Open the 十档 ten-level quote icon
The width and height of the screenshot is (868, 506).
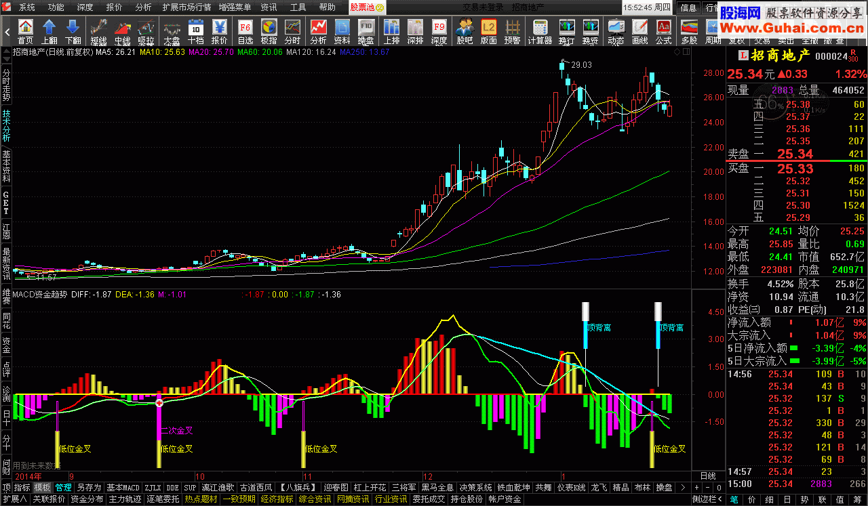[195, 31]
